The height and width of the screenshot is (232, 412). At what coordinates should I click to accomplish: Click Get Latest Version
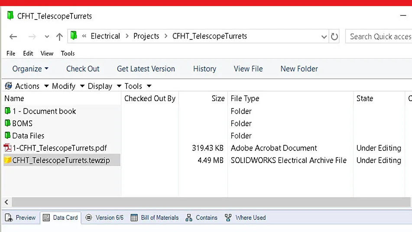(x=146, y=69)
